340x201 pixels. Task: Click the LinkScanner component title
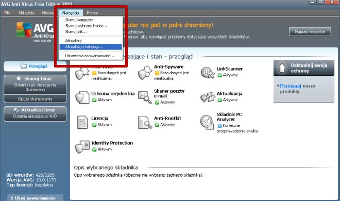click(229, 69)
